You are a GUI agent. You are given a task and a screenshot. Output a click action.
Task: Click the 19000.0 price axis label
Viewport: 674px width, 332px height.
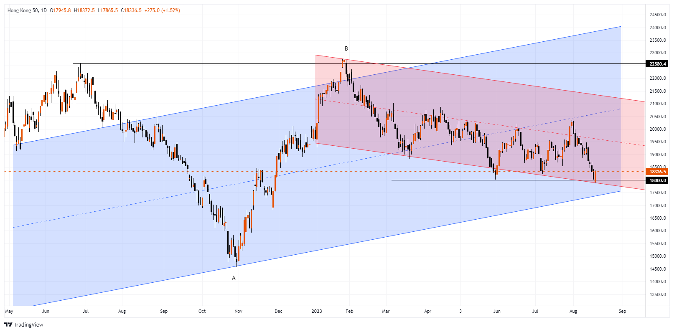click(x=658, y=155)
